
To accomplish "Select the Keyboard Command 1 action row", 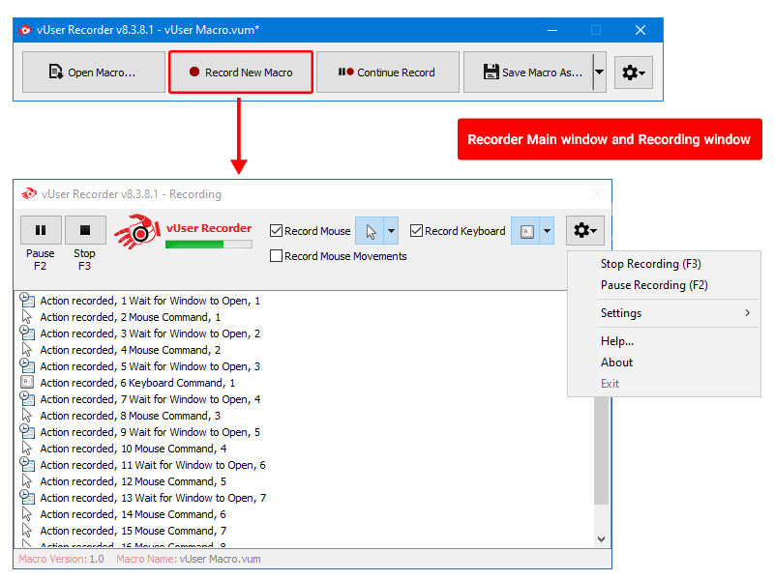I will 137,383.
